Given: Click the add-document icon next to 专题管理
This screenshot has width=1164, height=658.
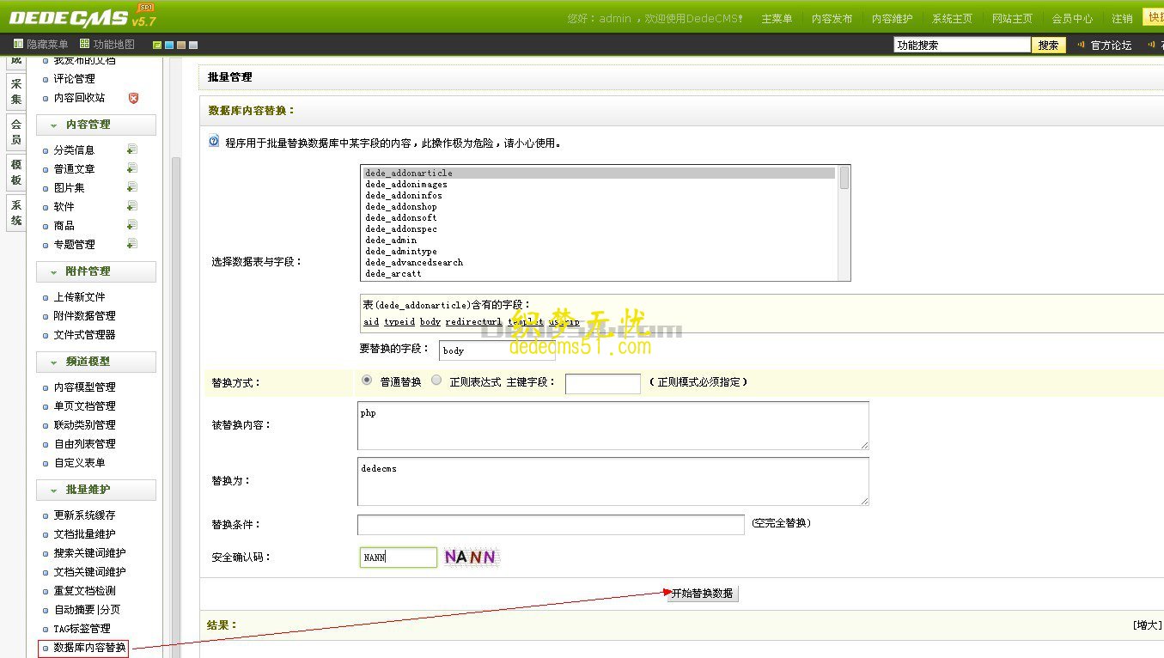Looking at the screenshot, I should point(131,244).
